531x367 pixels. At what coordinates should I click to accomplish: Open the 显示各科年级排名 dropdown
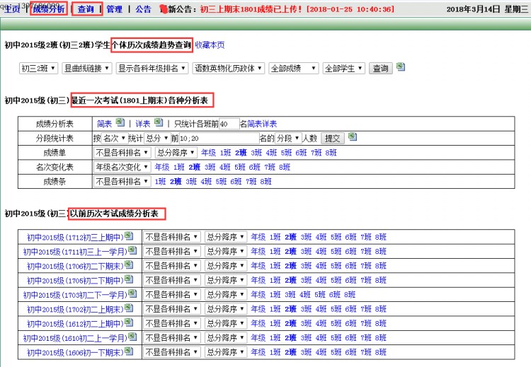tap(152, 69)
